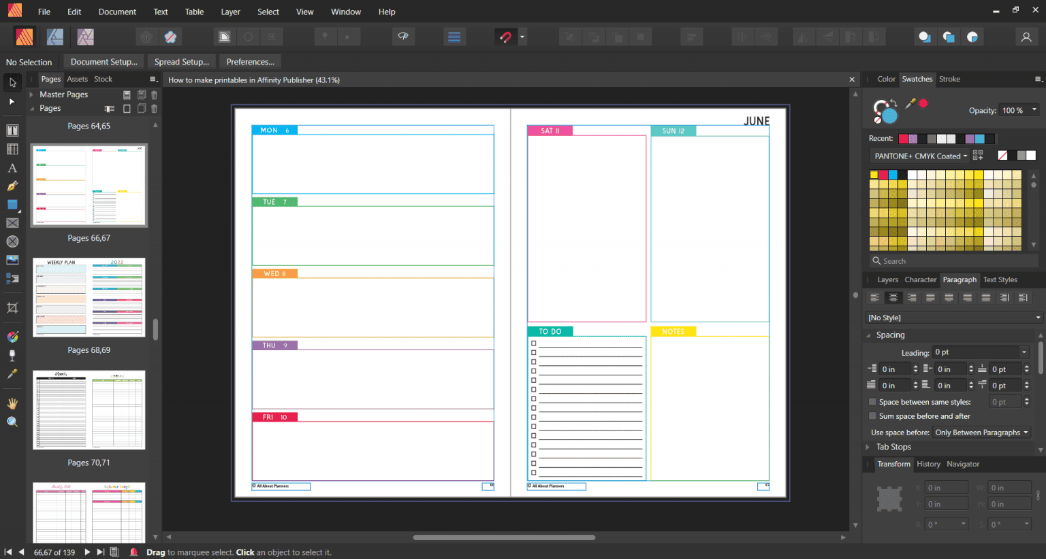Select the Rectangle shape tool
Viewport: 1046px width, 559px height.
pyautogui.click(x=12, y=205)
